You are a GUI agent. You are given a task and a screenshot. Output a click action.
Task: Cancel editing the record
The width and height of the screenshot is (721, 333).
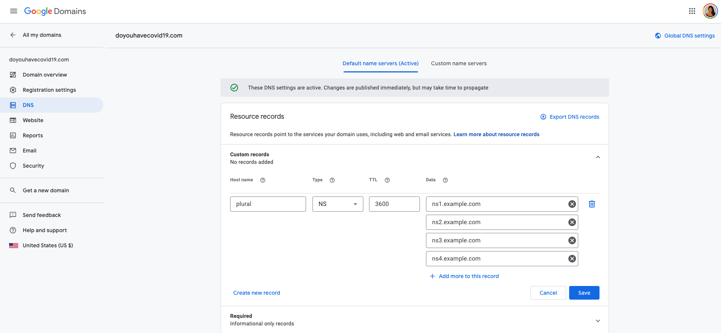coord(548,293)
